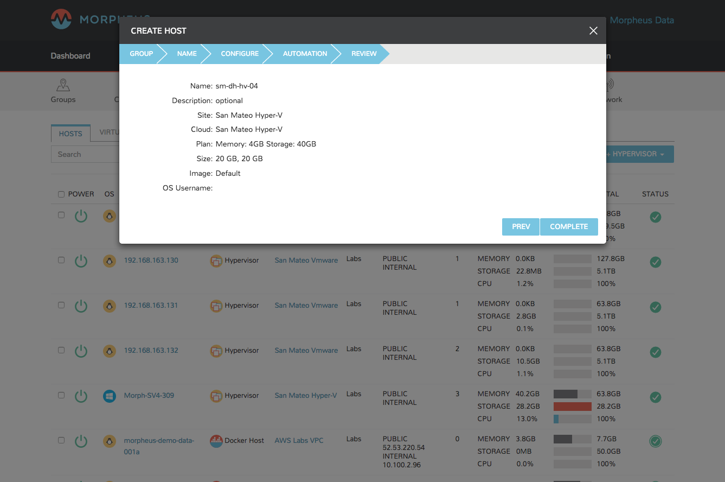The height and width of the screenshot is (482, 725).
Task: Click status checkmark for 192.168.163.132
Action: click(656, 352)
